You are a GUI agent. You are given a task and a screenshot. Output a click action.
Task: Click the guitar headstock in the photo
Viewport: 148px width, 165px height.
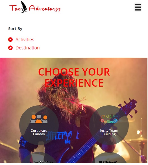129,106
